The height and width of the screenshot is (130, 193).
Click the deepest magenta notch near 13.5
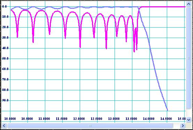click(x=134, y=52)
